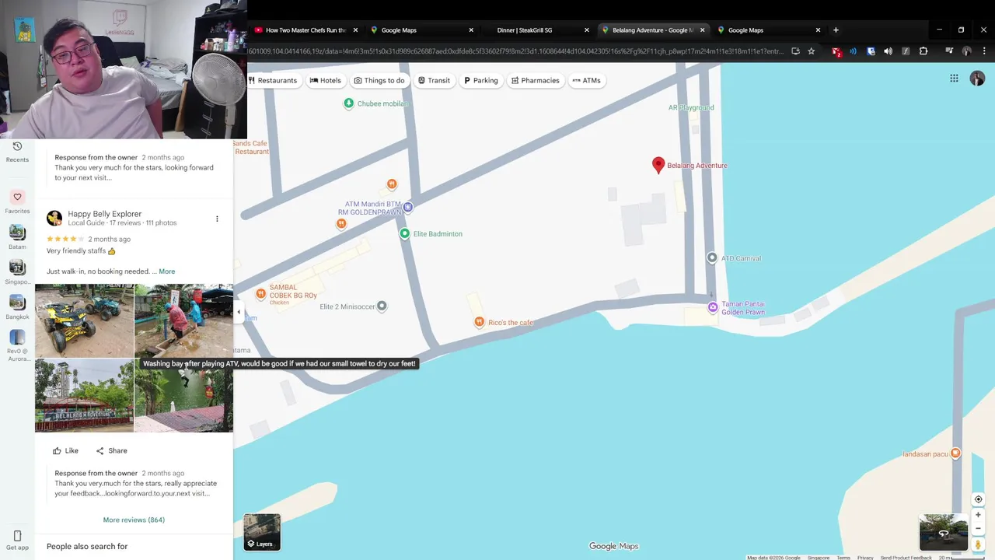Open the Batam saved place in sidebar

point(17,237)
